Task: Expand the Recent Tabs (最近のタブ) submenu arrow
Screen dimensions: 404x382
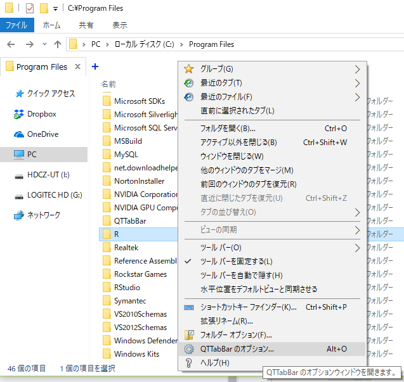Action: point(357,83)
